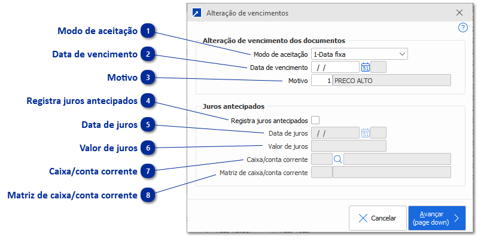487x242 pixels.
Task: Click the Caixa/conta corrente search magnifier
Action: (x=338, y=159)
